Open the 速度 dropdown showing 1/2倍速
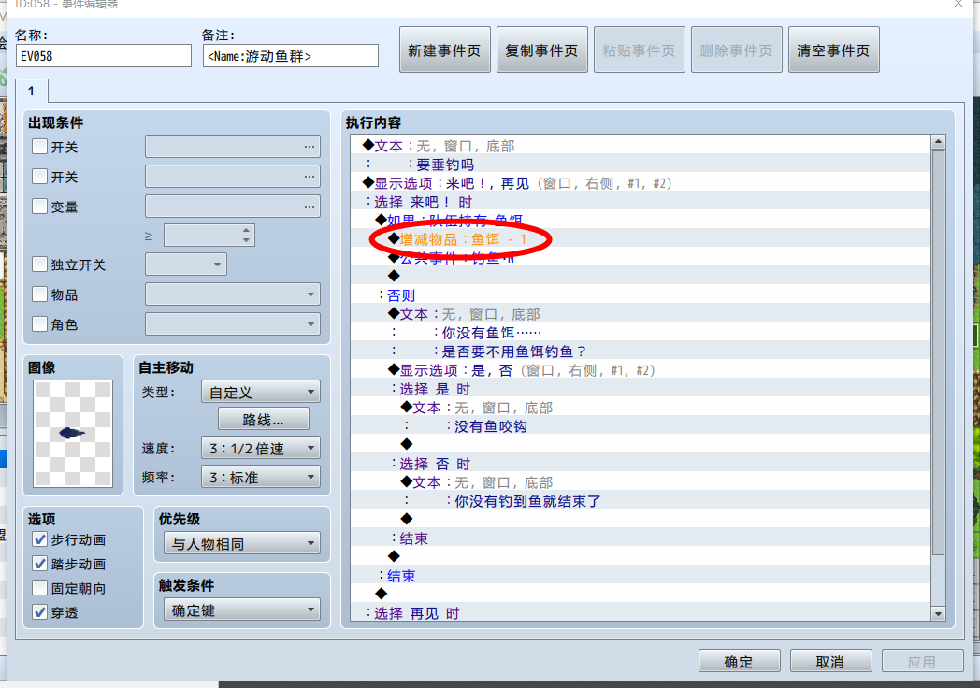 (261, 448)
